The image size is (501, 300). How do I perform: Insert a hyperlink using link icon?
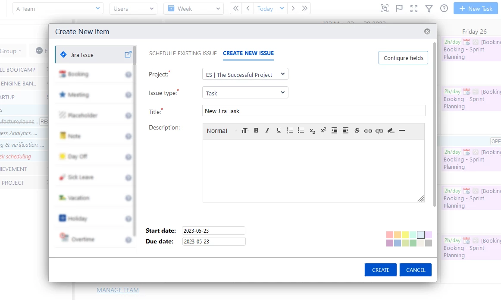pos(368,130)
